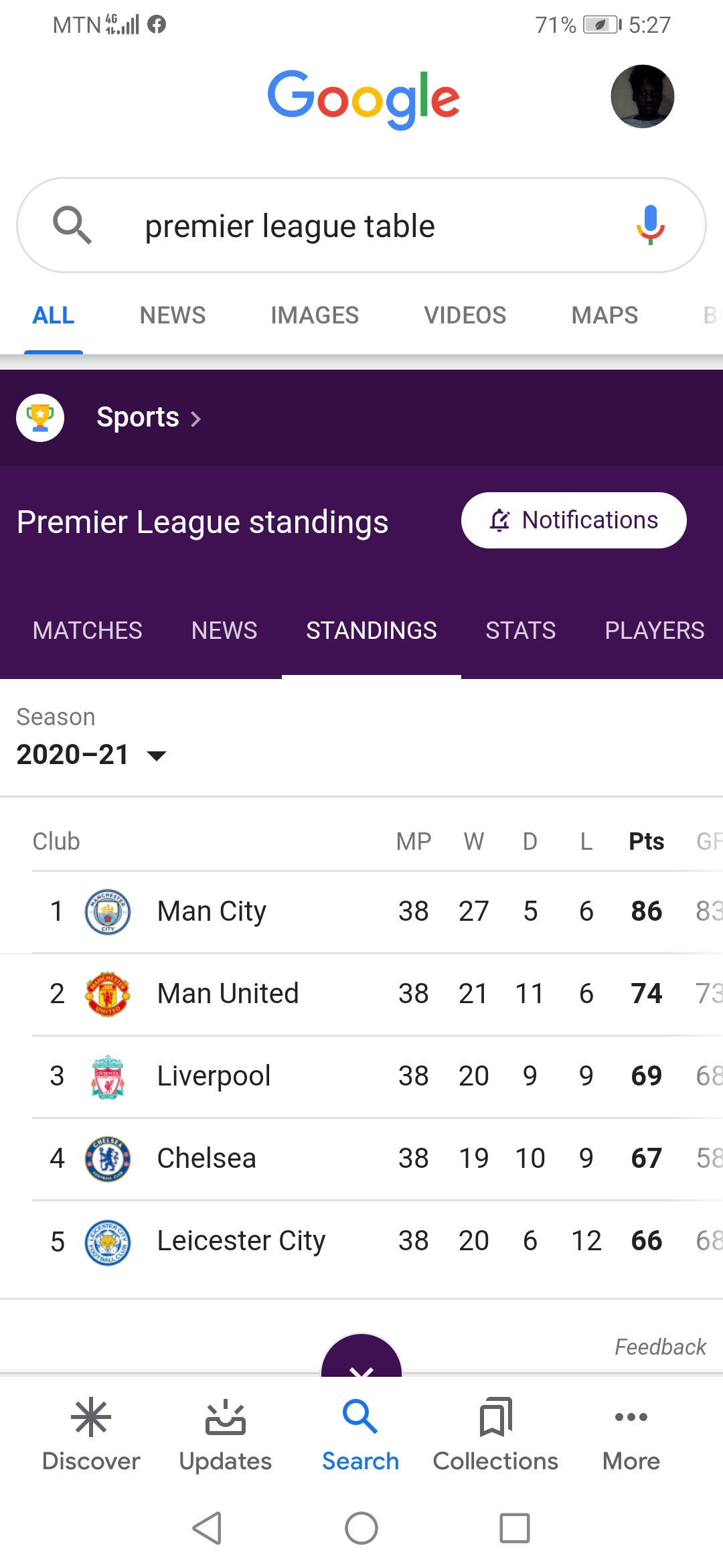Select the Man United row
The width and height of the screenshot is (723, 1567).
[x=361, y=994]
